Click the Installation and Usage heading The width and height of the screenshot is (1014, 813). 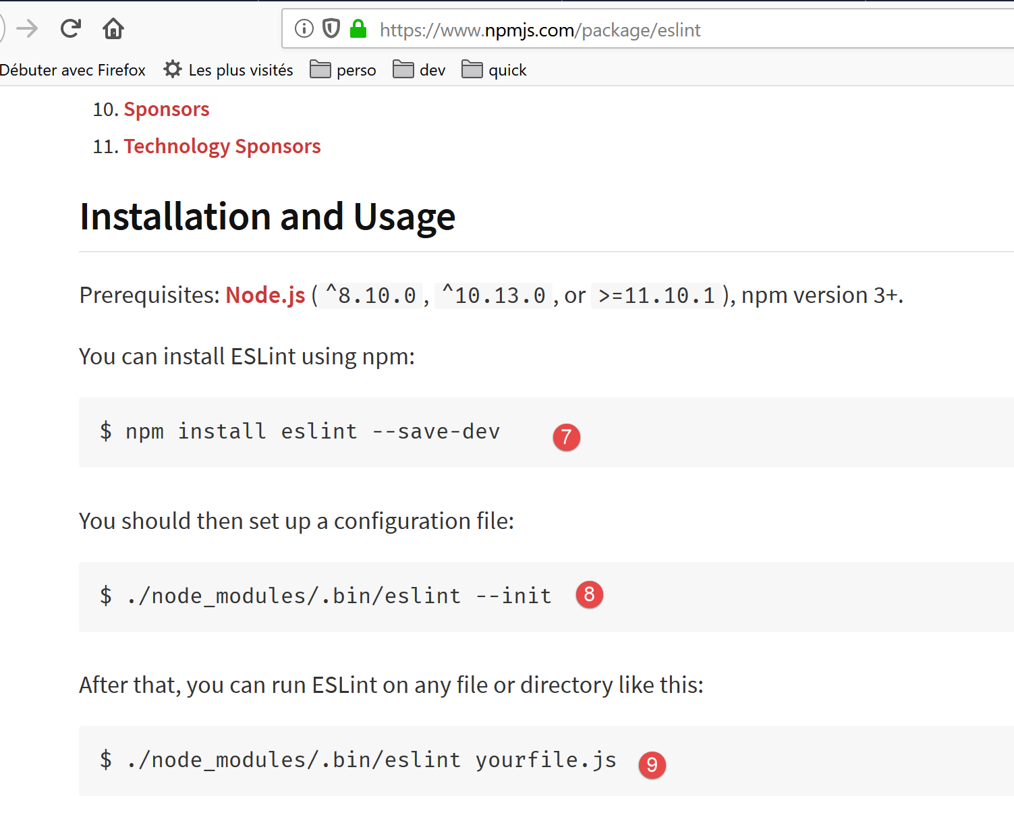coord(267,217)
